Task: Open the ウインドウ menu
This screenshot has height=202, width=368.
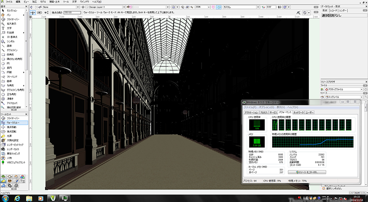Action: point(84,2)
